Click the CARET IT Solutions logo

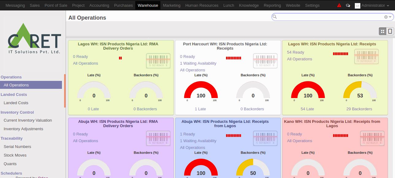[34, 39]
